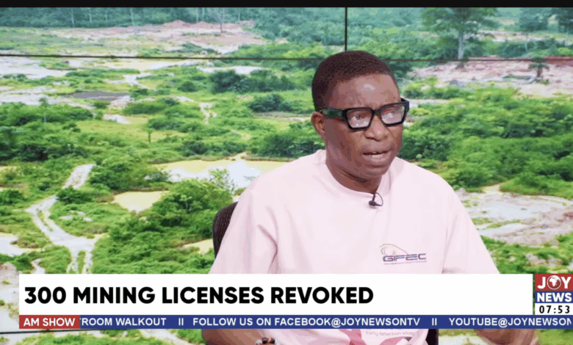573x345 pixels.
Task: Click the white headline banner's empty right side
Action: point(455,295)
